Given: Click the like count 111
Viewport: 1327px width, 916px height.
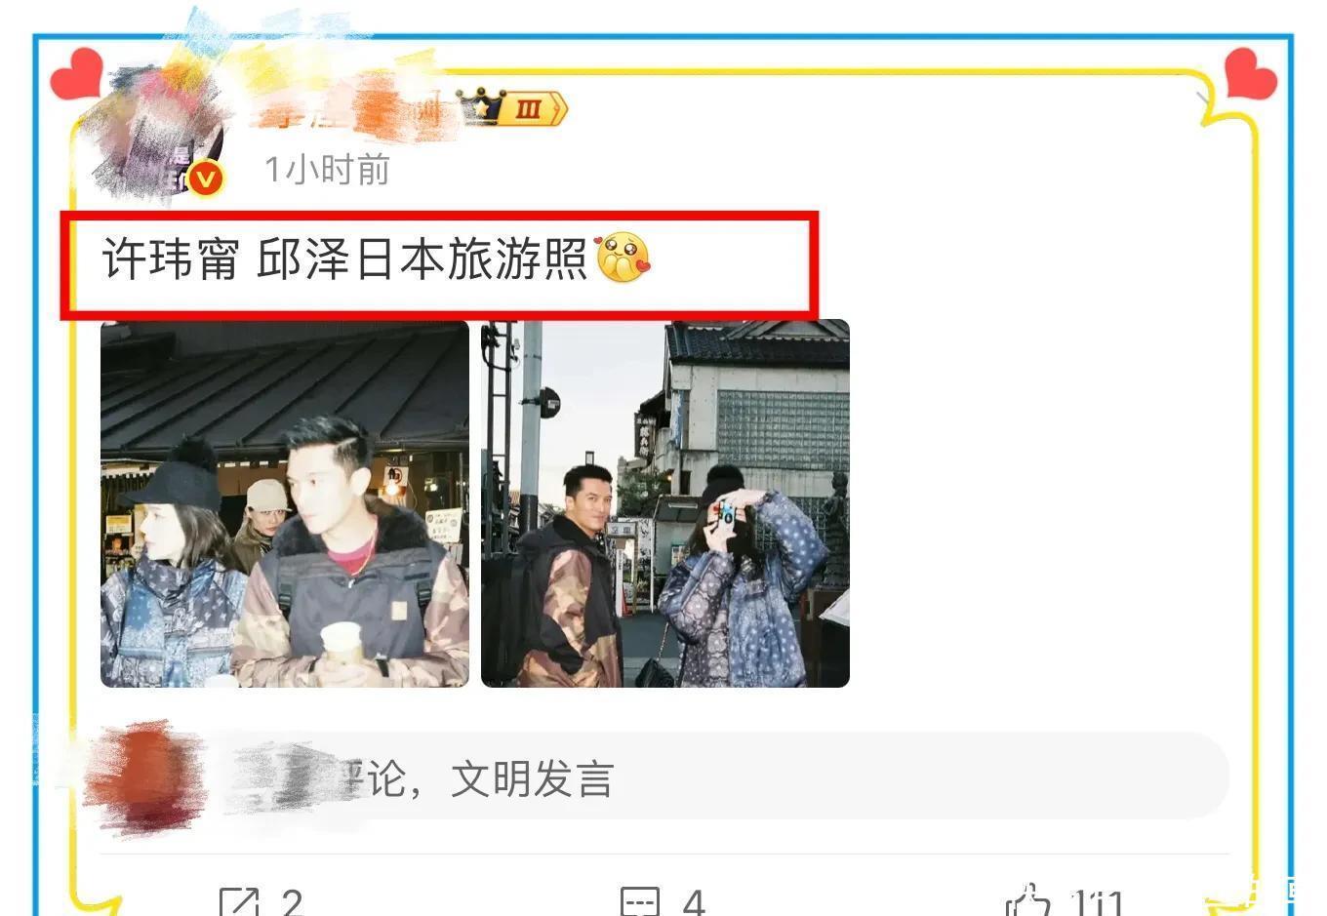Looking at the screenshot, I should tap(1098, 902).
